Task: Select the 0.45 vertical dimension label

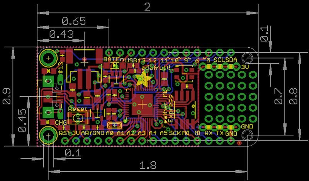Action: click(x=22, y=120)
